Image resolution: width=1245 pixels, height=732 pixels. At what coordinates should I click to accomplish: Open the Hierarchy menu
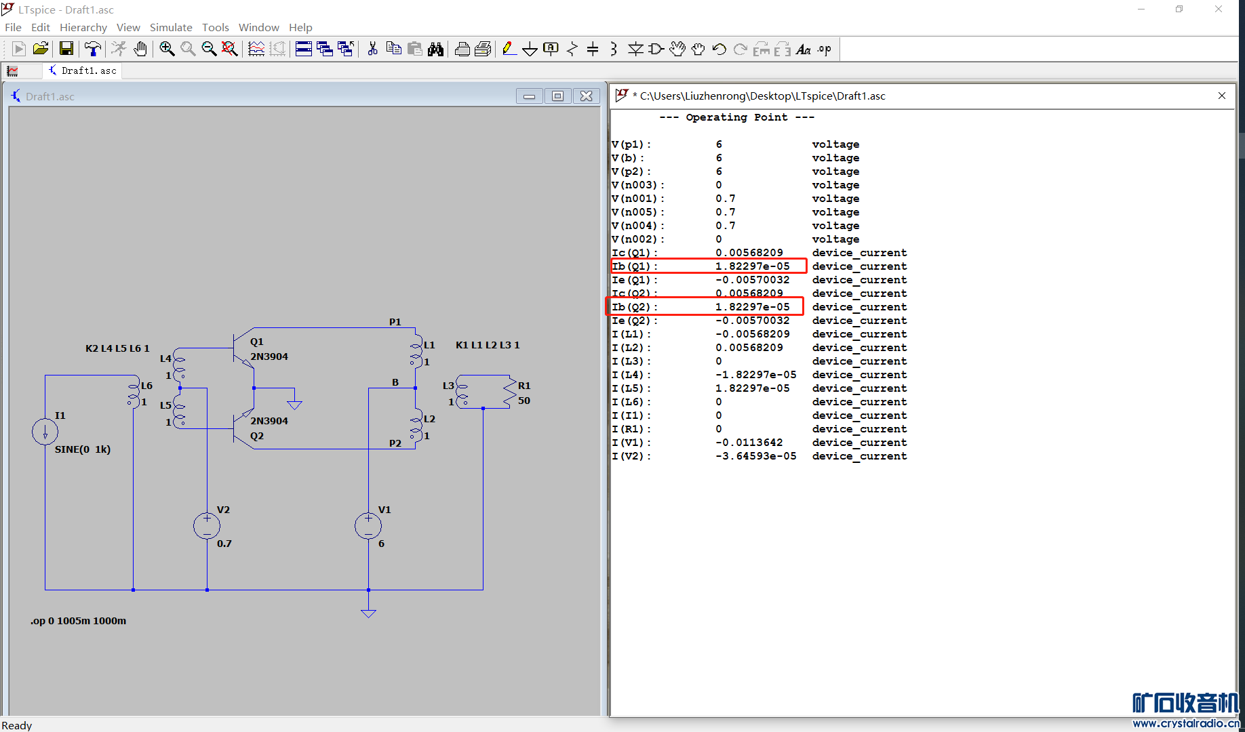pyautogui.click(x=83, y=27)
